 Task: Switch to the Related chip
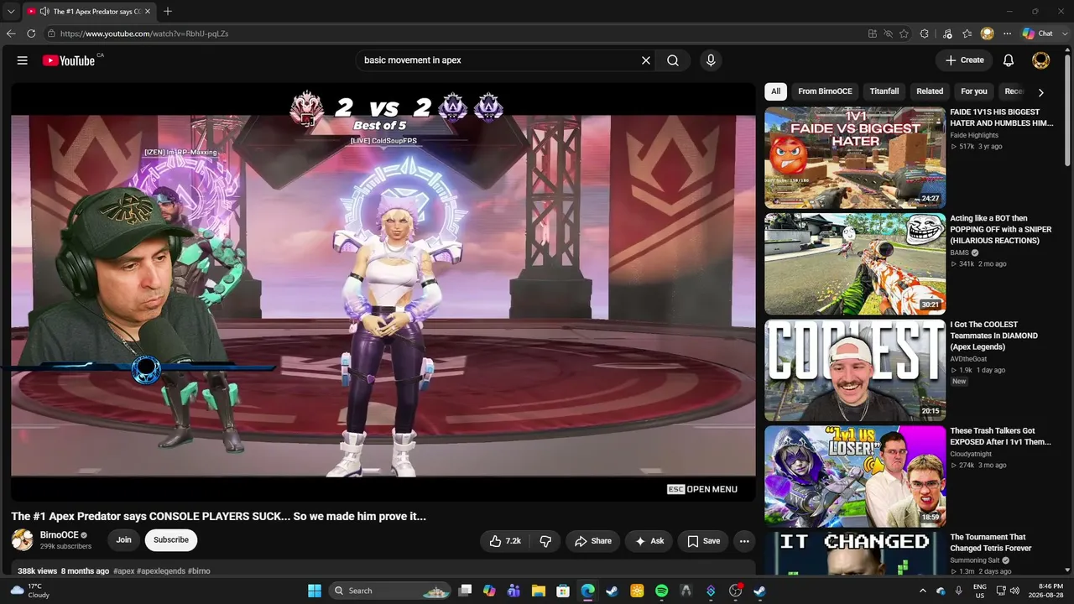930,91
